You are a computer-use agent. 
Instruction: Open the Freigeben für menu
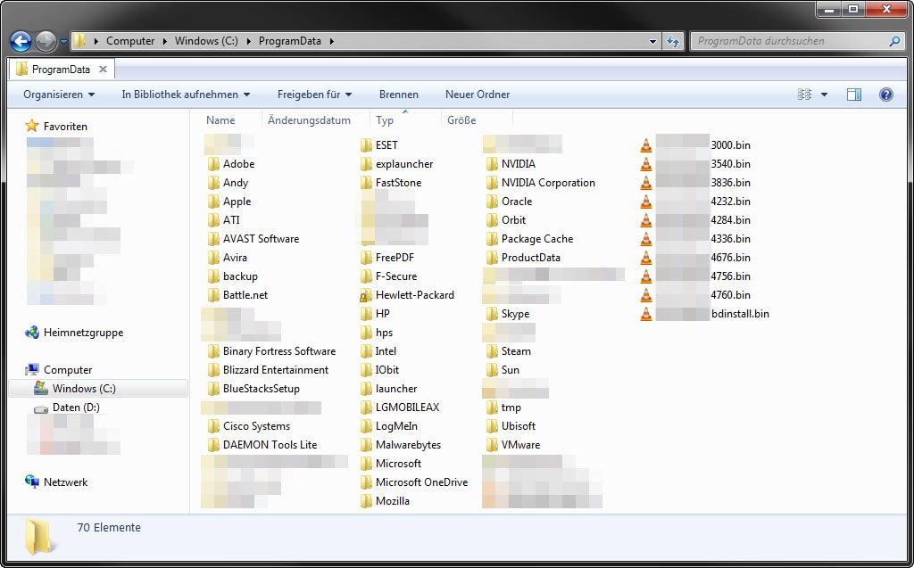[x=315, y=95]
